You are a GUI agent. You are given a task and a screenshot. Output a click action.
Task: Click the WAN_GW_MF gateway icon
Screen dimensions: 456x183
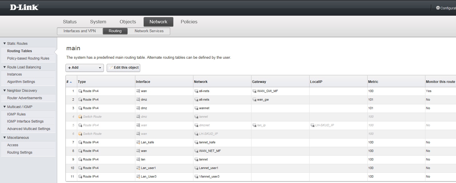[254, 91]
